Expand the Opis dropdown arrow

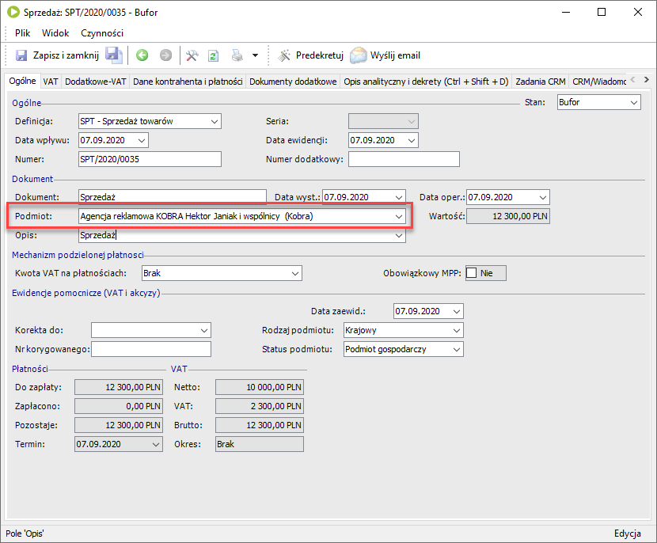[398, 235]
